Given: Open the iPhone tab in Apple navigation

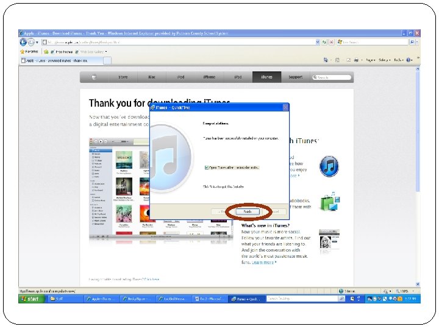Looking at the screenshot, I should click(209, 77).
